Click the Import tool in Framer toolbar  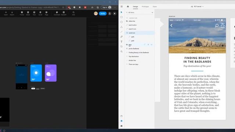pyautogui.click(x=12, y=13)
